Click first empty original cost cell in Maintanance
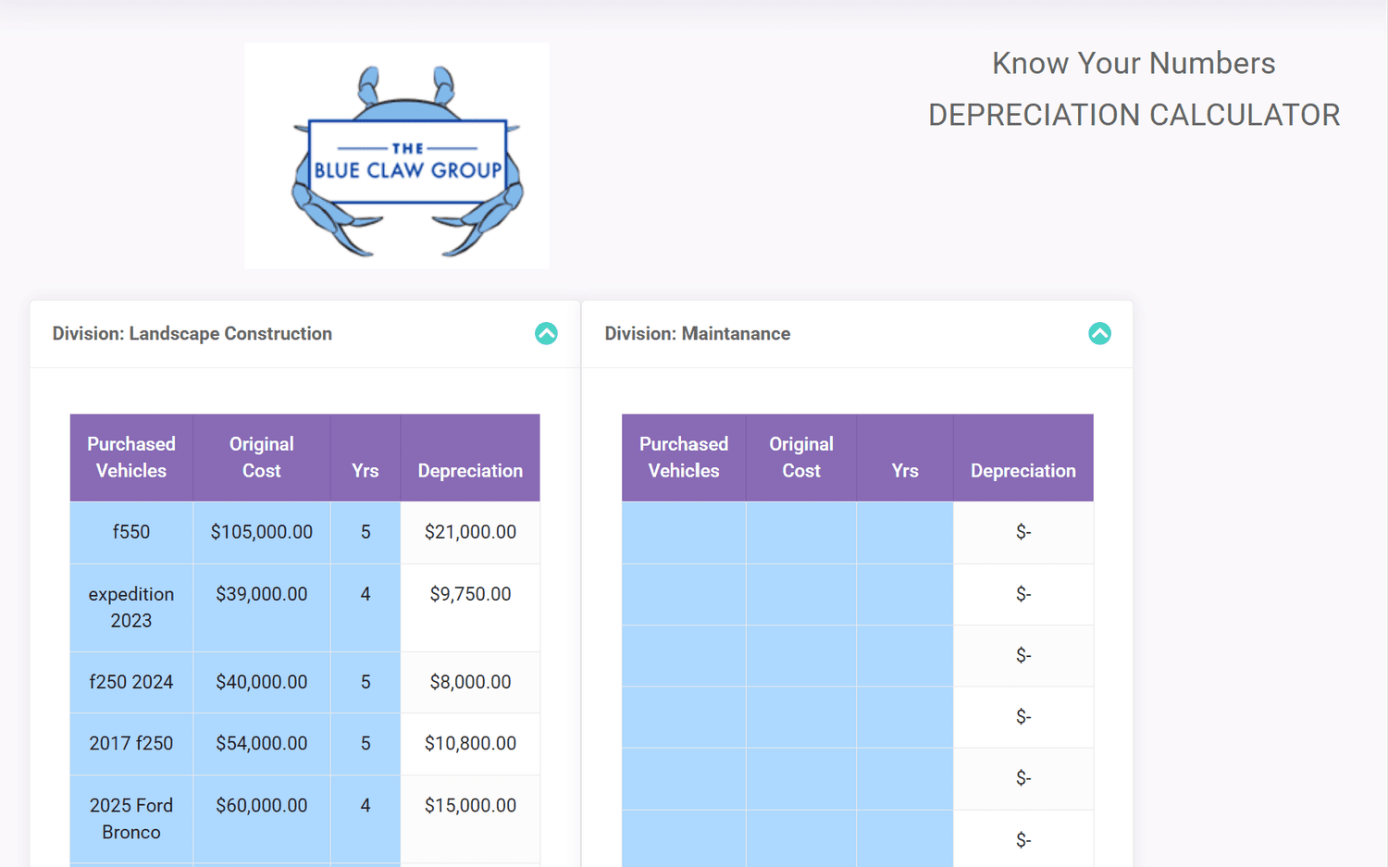 tap(801, 532)
